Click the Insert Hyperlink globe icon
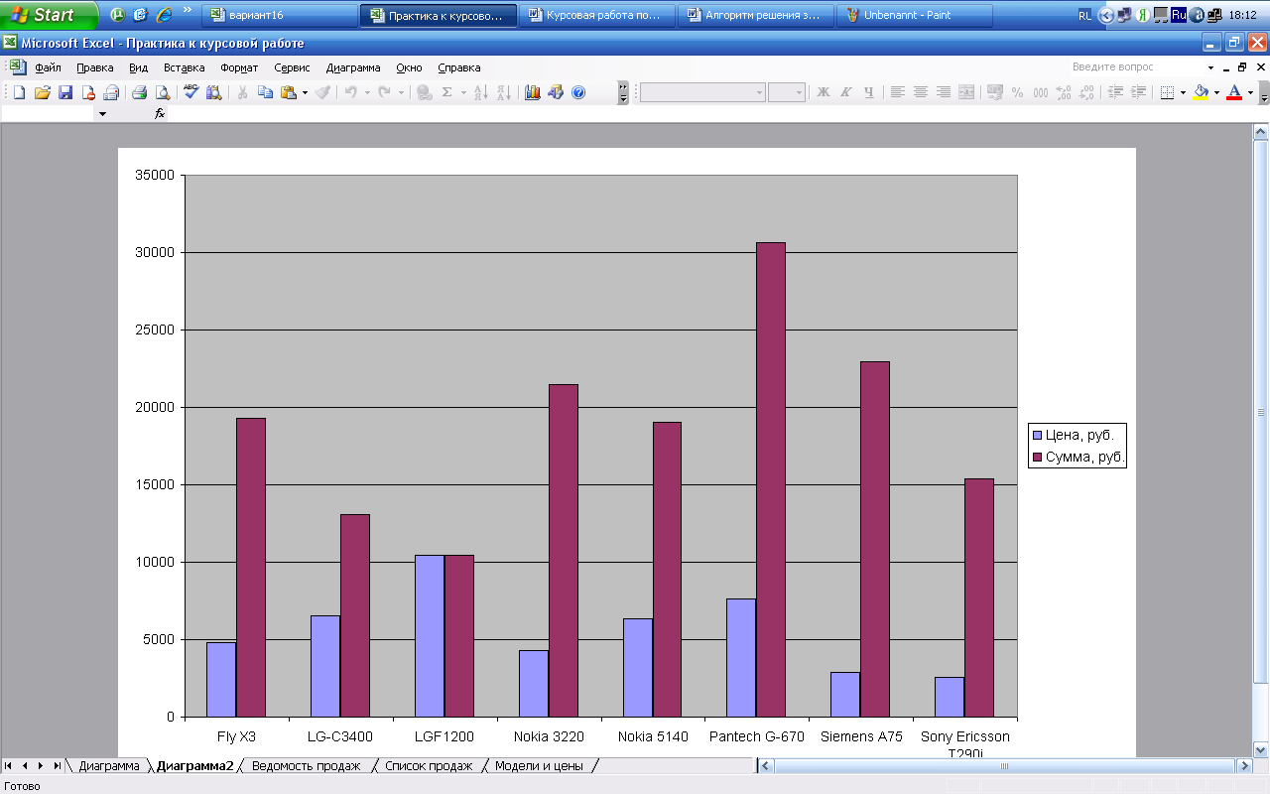Screen dimensions: 1270x794 (425, 92)
